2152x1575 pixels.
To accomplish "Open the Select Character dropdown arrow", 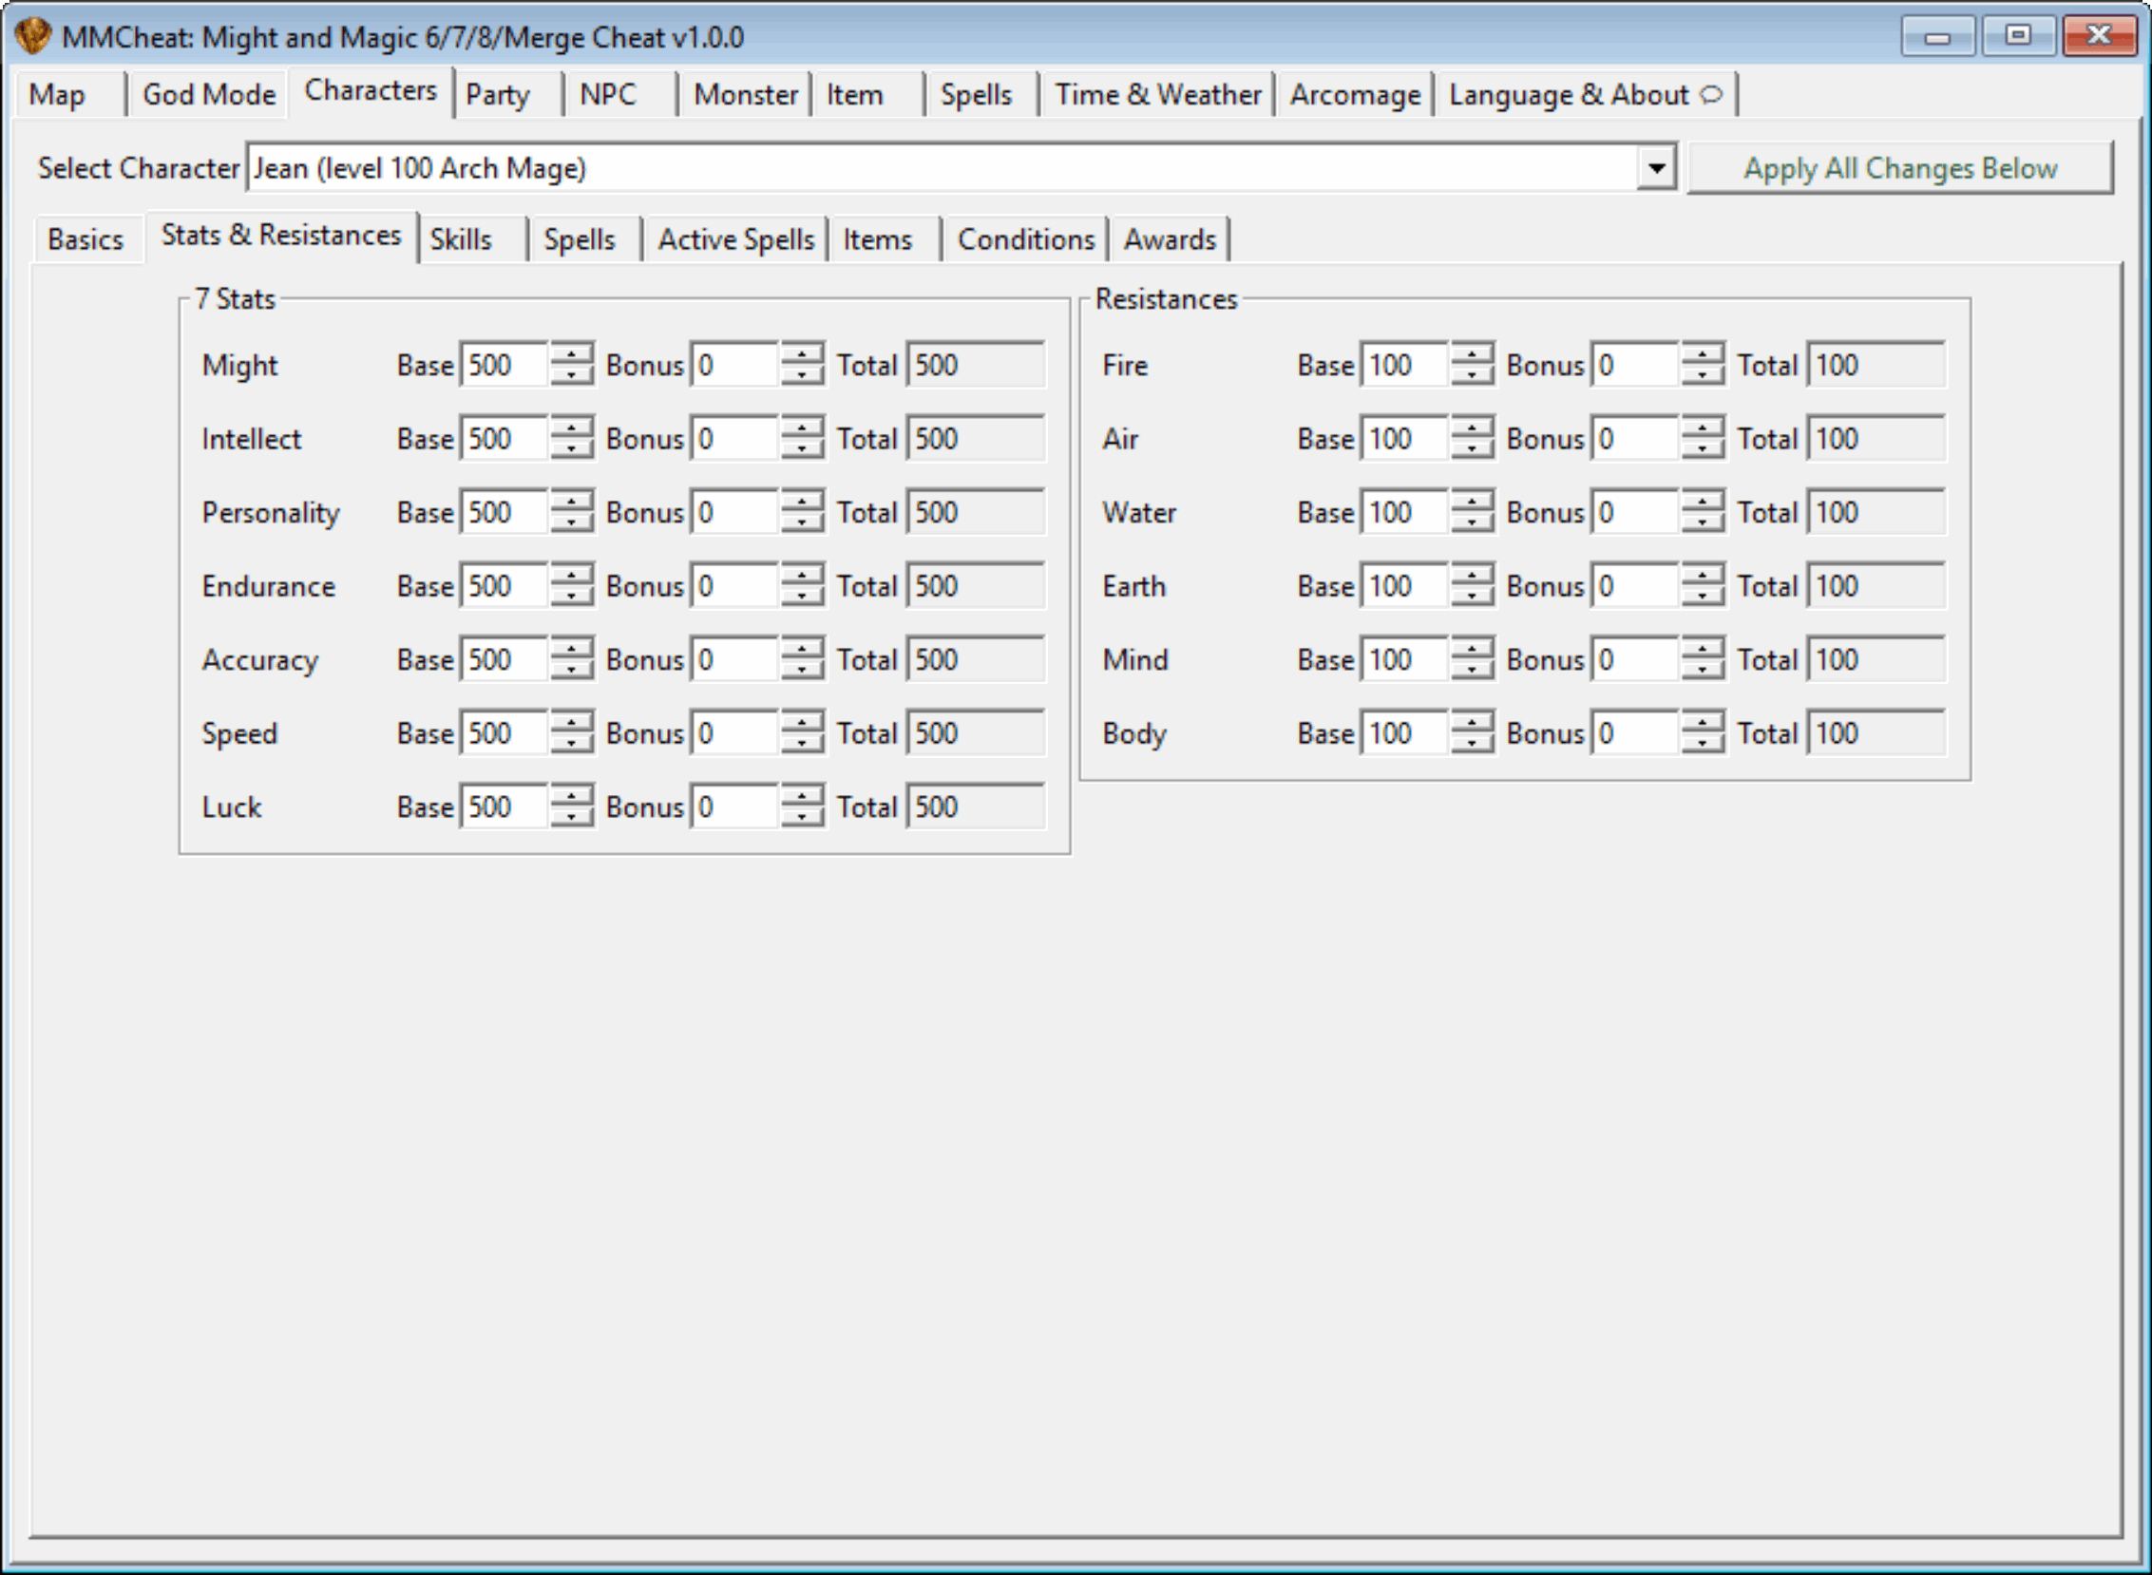I will 1657,168.
